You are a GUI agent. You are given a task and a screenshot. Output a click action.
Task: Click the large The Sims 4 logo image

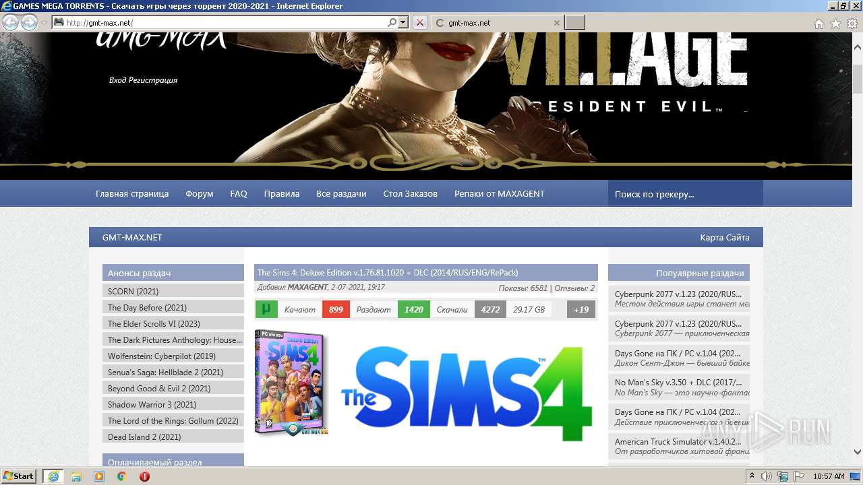[467, 393]
